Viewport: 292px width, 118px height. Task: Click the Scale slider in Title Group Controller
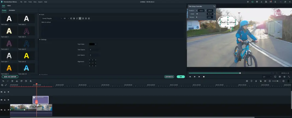coord(201,14)
